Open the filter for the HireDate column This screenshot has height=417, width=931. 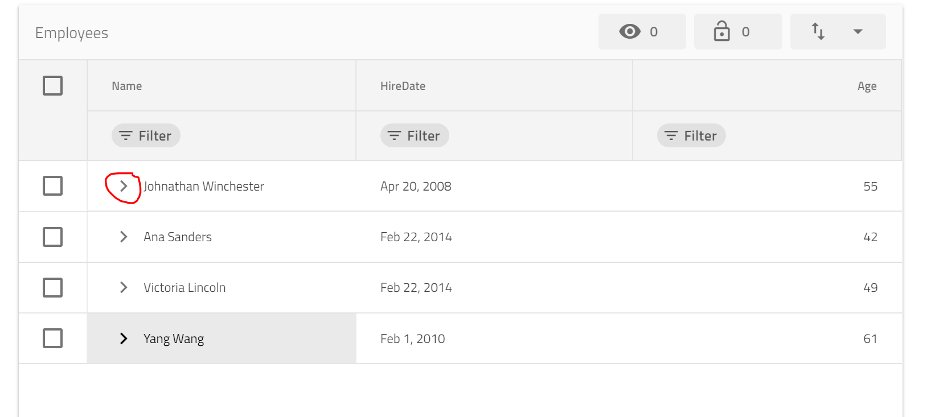[414, 135]
